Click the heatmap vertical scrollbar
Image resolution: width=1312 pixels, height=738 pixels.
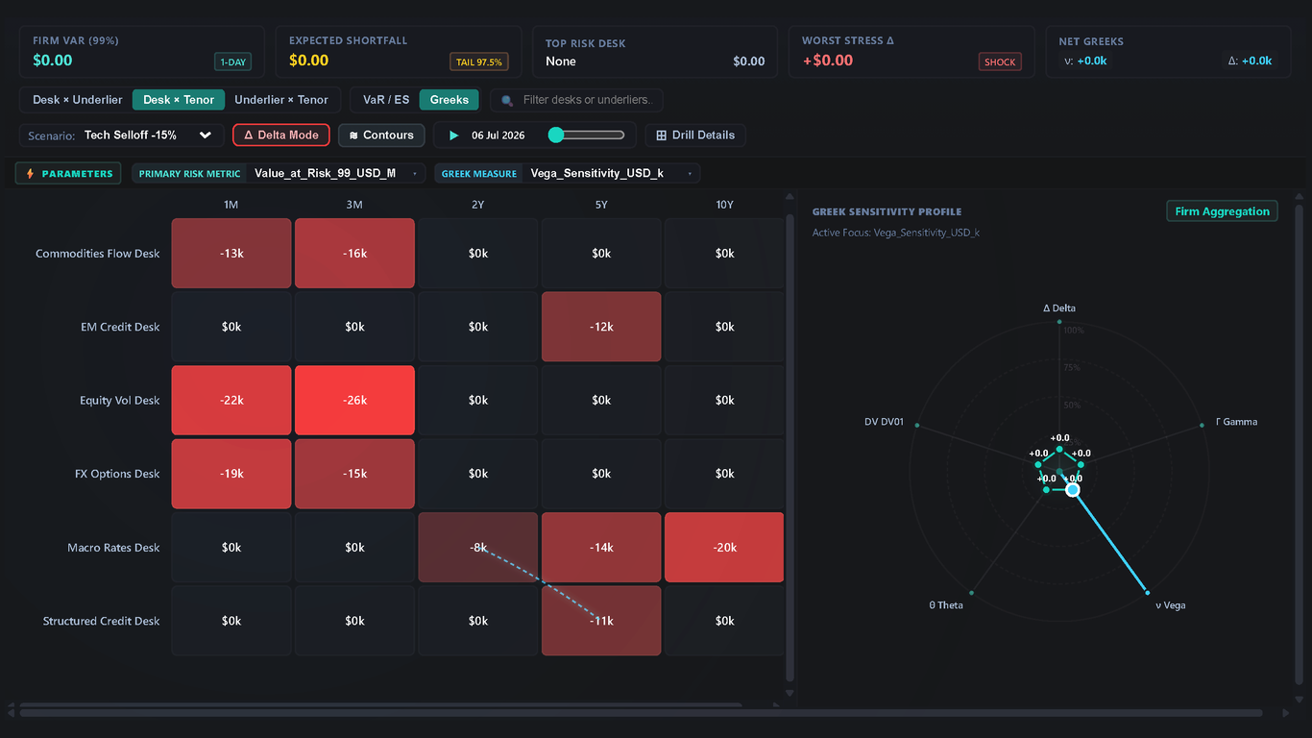point(790,449)
